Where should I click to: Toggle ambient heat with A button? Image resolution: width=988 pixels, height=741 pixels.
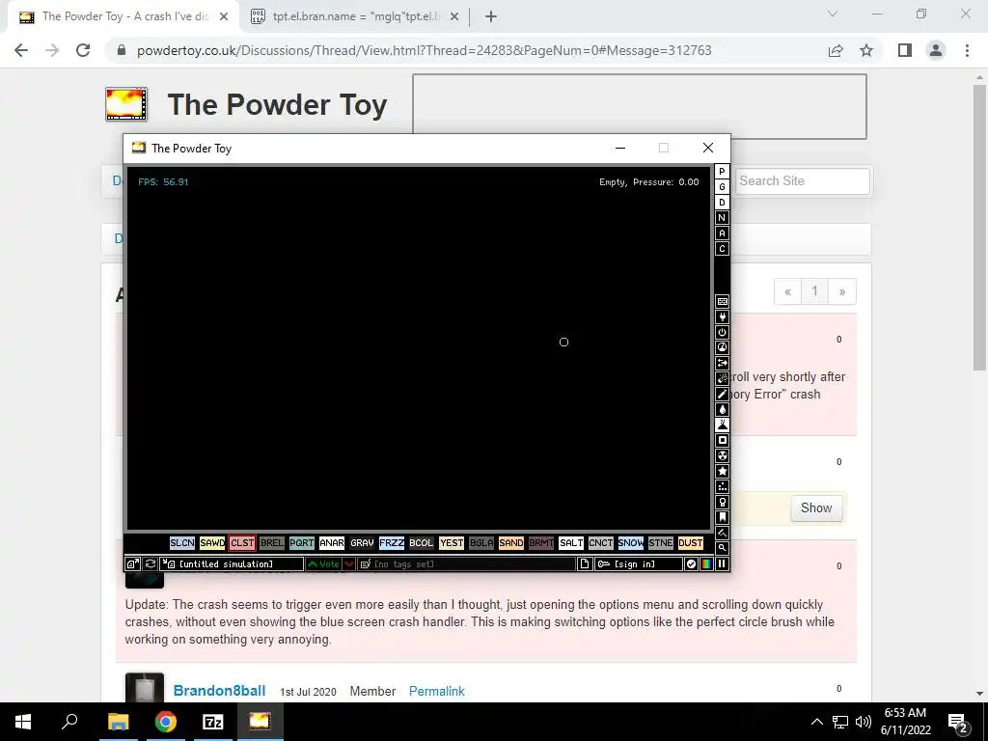point(722,233)
